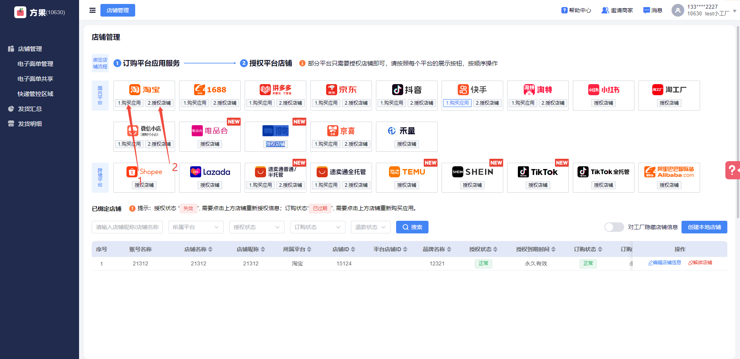Click the TEMU platform logo

(x=407, y=172)
